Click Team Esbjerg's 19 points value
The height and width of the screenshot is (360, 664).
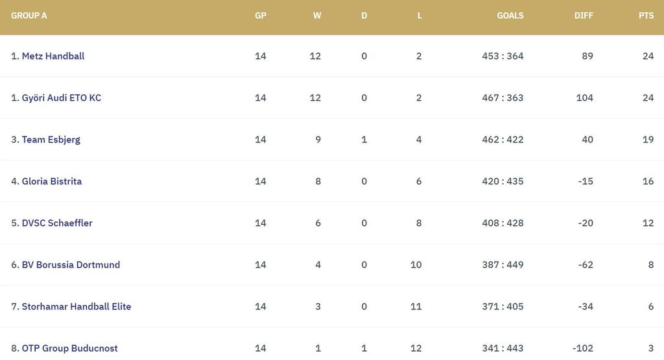tap(648, 140)
